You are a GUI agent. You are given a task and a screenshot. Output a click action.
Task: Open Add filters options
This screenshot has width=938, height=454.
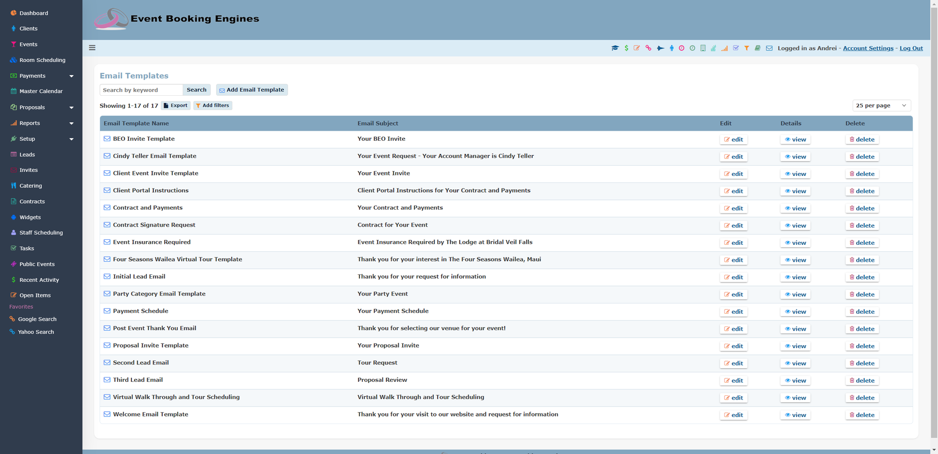coord(212,106)
